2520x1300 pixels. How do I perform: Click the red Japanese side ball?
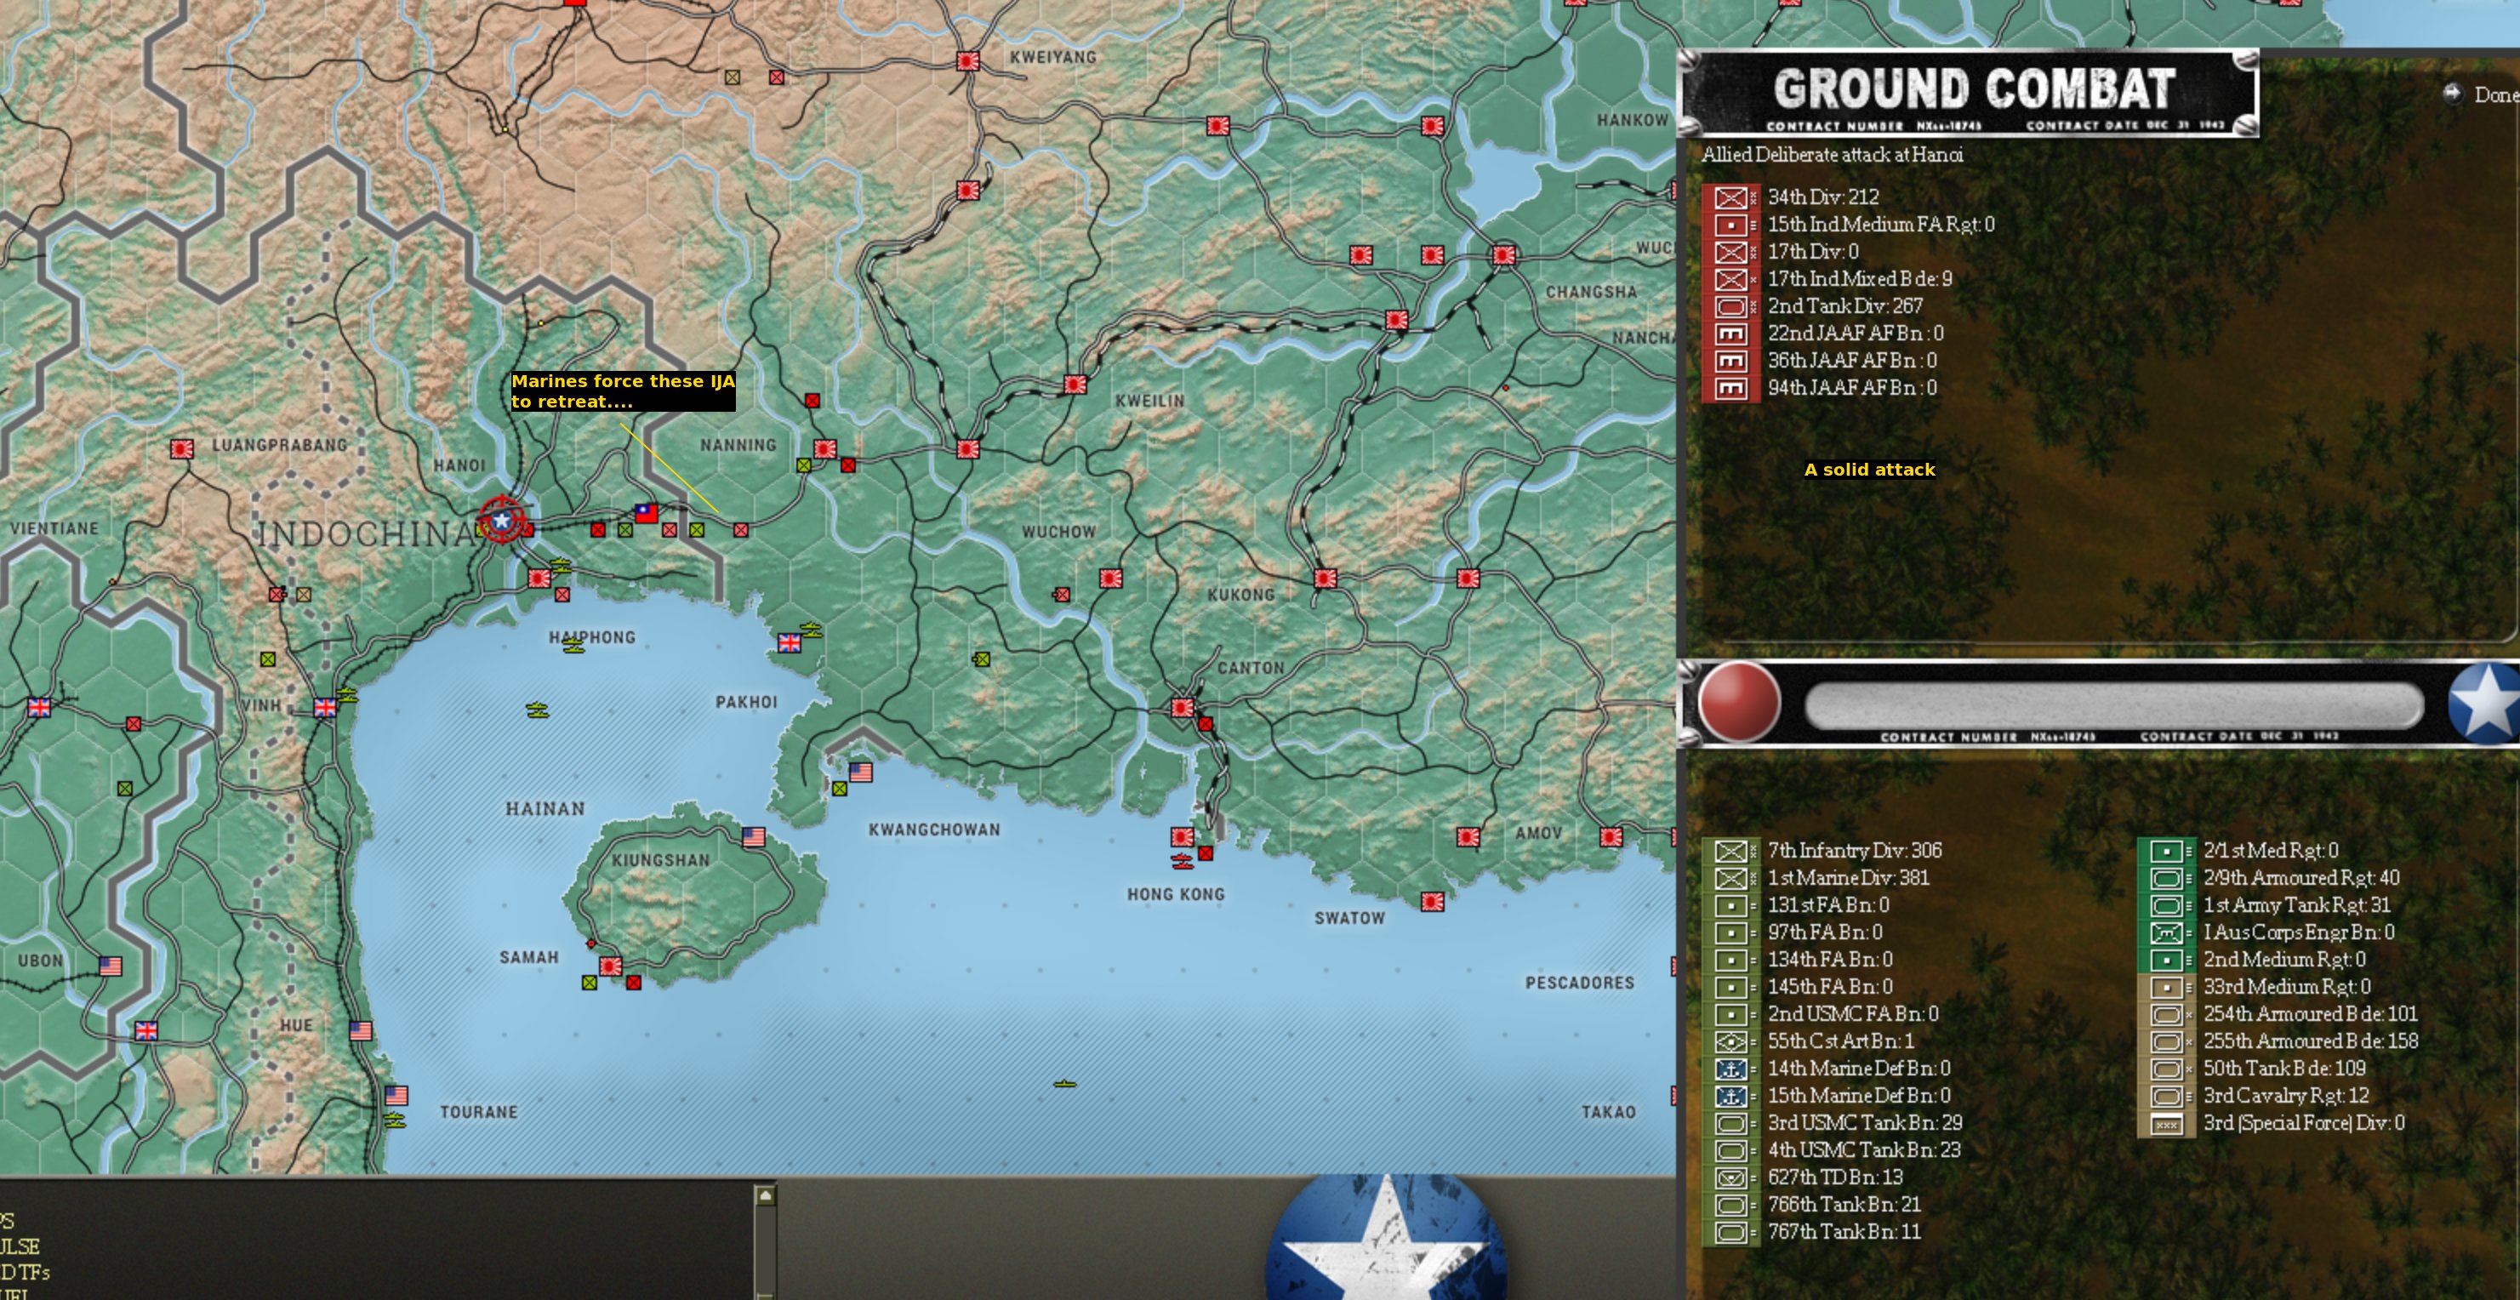point(1738,703)
